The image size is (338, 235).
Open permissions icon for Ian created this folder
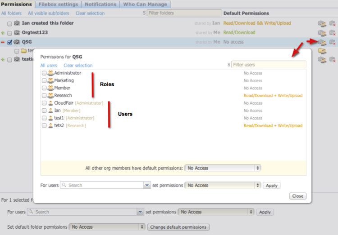321,23
